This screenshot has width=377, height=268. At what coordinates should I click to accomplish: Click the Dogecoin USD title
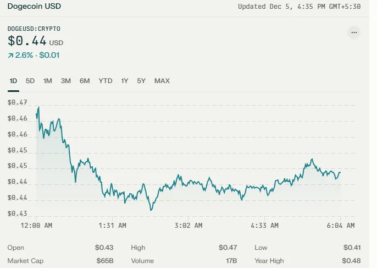(x=34, y=6)
